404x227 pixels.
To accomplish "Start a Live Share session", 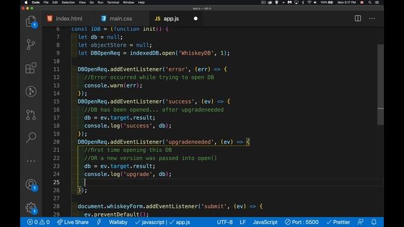I will tap(73, 222).
